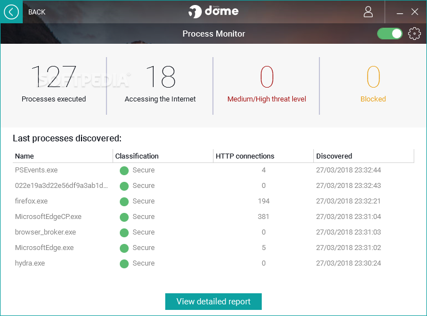Select the MicrosoftEdgeCP.exe process
427x316 pixels.
213,217
